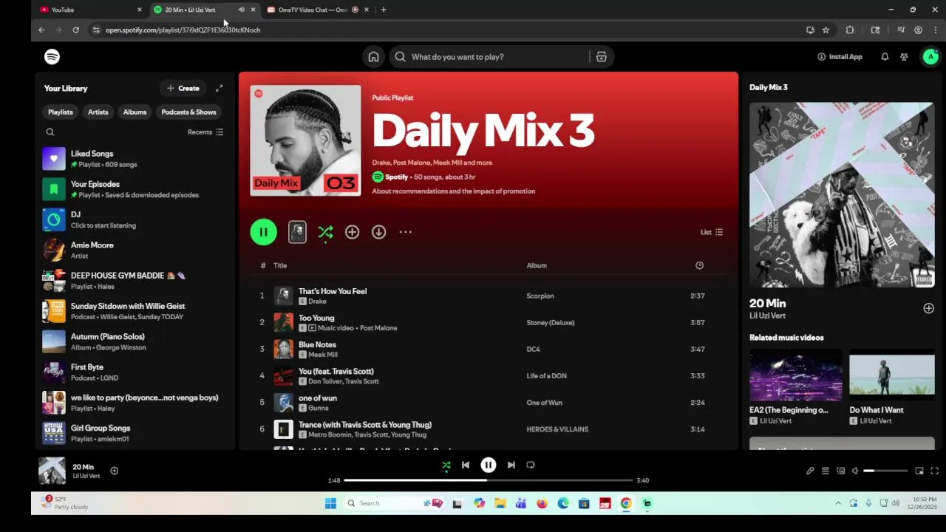This screenshot has height=532, width=946.
Task: Reload the browser page
Action: pos(75,30)
